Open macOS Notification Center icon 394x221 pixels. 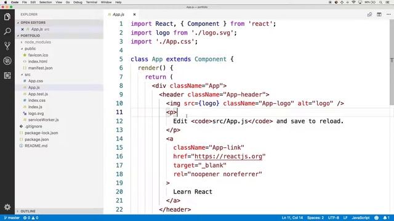tap(388, 2)
